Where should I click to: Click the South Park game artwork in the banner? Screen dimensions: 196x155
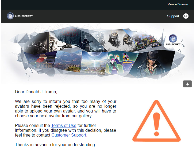pyautogui.click(x=40, y=61)
